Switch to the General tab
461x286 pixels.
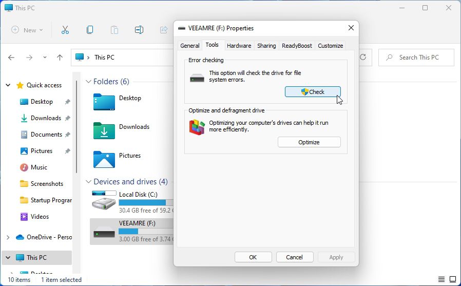189,46
